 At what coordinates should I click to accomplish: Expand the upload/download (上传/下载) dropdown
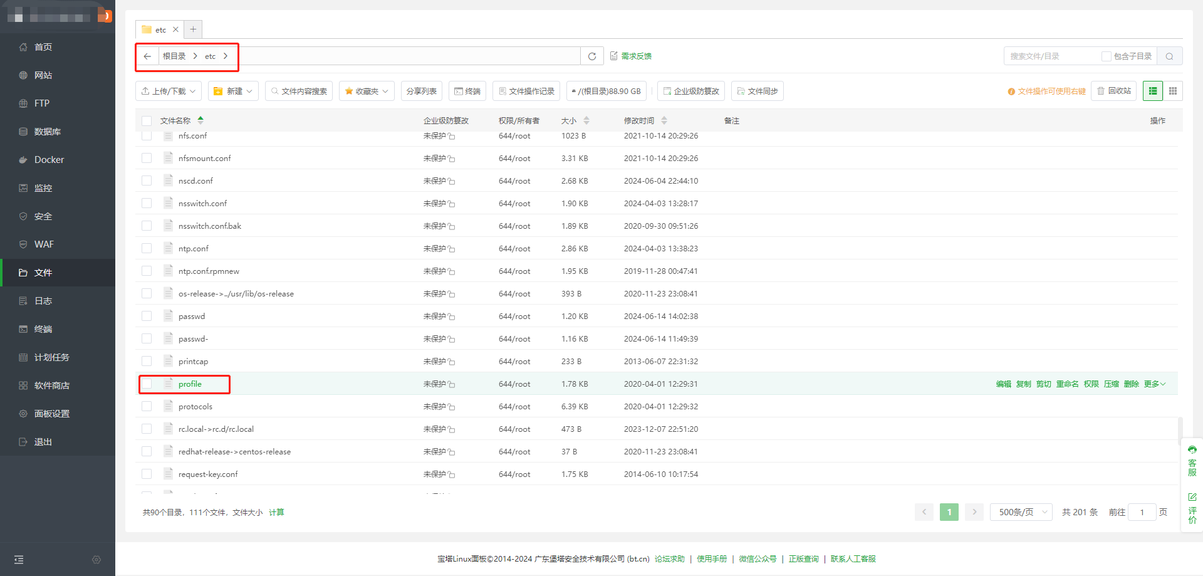169,91
